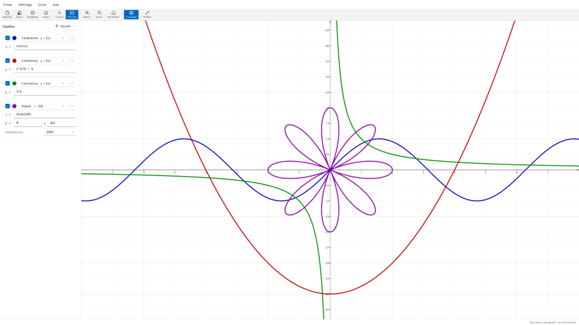Click the Document enregistré status text
Image resolution: width=579 pixels, height=325 pixels.
pyautogui.click(x=553, y=322)
